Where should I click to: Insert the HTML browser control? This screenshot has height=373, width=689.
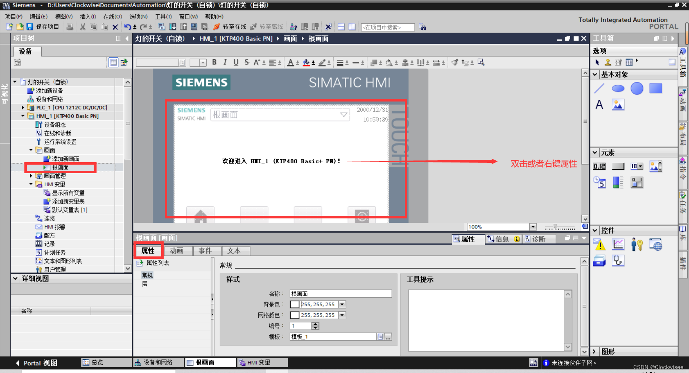coord(656,245)
